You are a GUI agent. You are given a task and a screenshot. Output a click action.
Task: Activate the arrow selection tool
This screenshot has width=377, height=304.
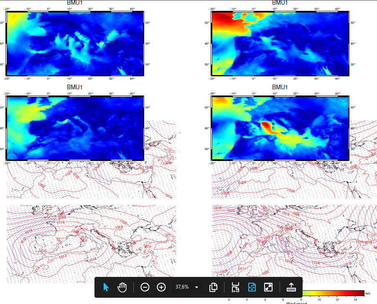106,287
